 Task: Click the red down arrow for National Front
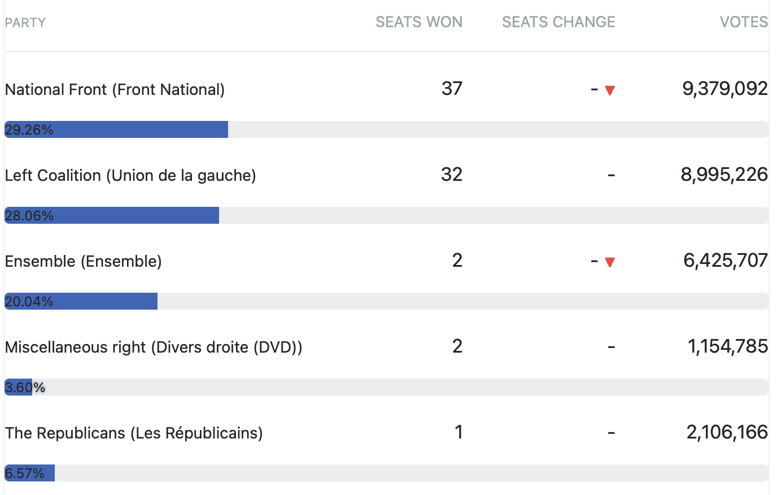click(610, 90)
